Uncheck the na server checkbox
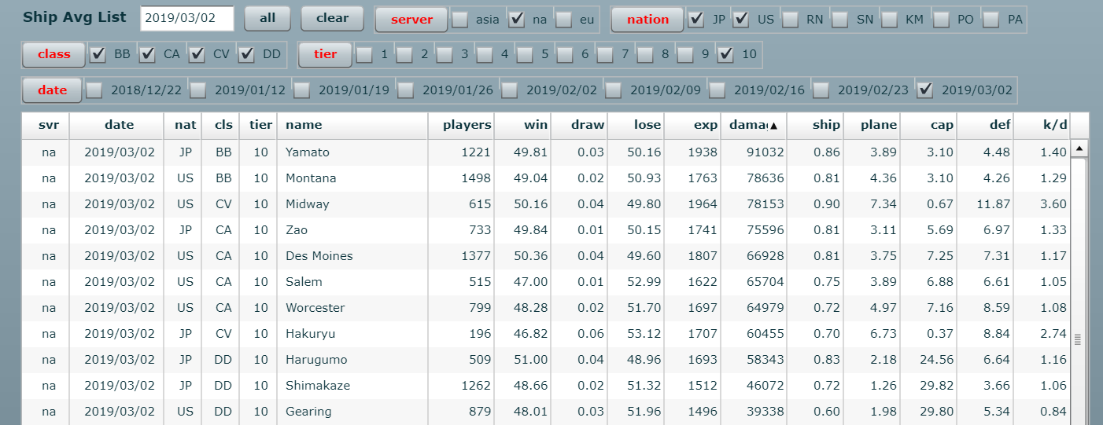 [x=517, y=20]
